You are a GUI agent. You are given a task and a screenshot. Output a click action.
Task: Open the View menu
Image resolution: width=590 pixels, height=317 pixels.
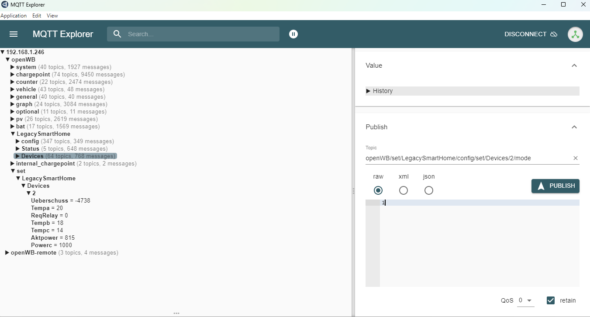(x=52, y=16)
